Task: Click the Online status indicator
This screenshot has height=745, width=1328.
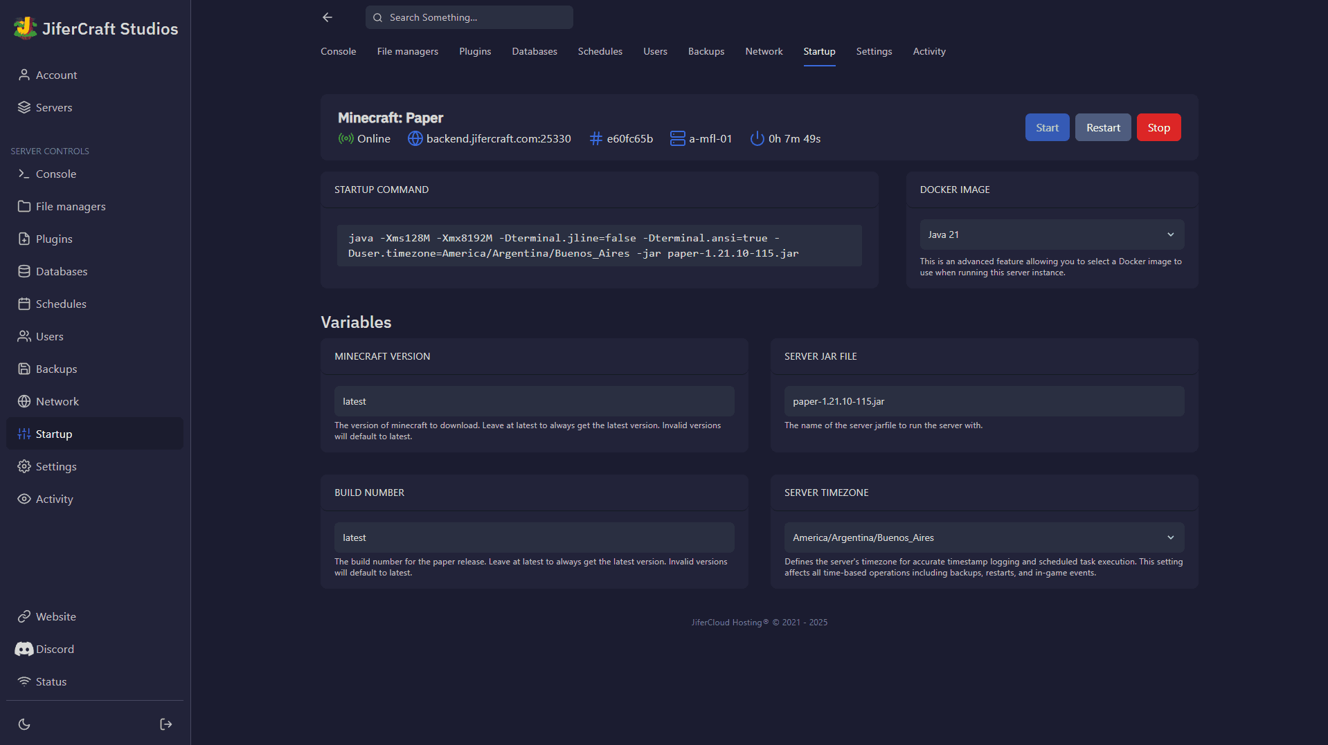Action: (364, 138)
